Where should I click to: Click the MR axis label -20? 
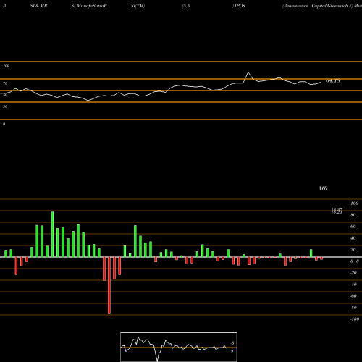[x=353, y=273]
